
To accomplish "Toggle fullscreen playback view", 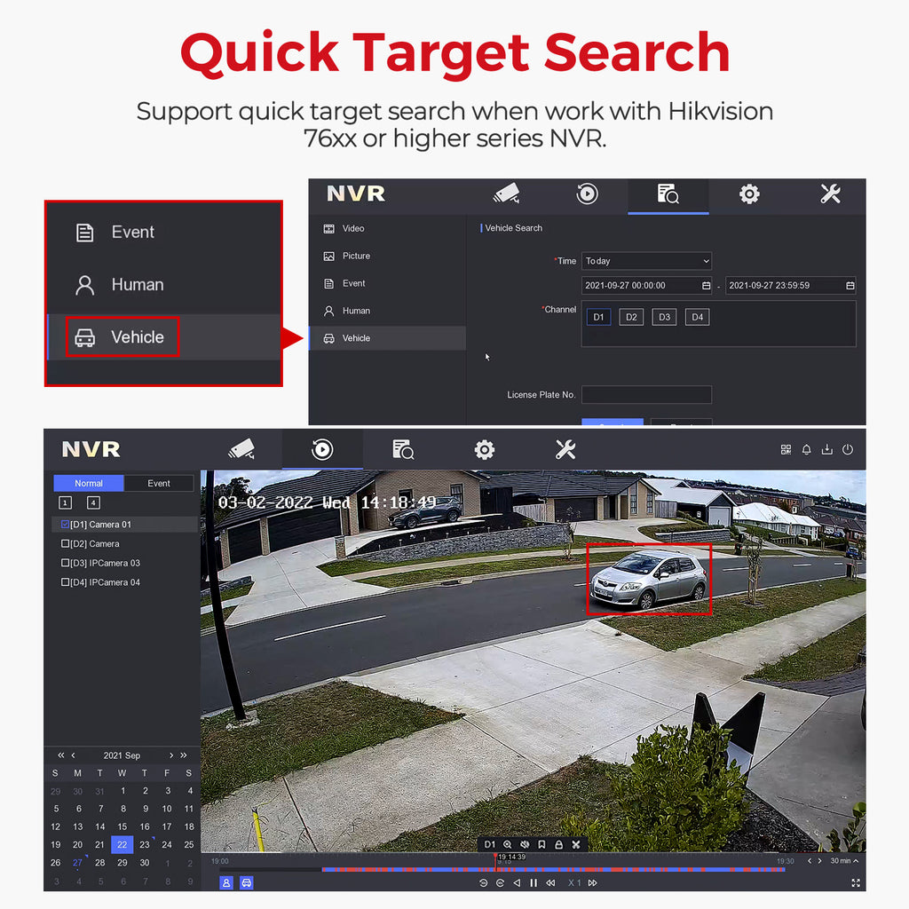I will coord(856,883).
